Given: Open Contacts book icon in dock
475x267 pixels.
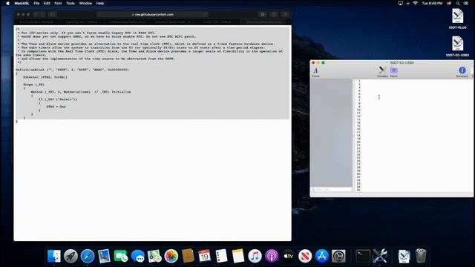Looking at the screenshot, I should (188, 256).
